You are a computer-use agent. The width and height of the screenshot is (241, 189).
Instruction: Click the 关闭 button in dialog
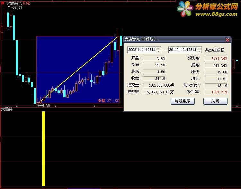coord(215,101)
